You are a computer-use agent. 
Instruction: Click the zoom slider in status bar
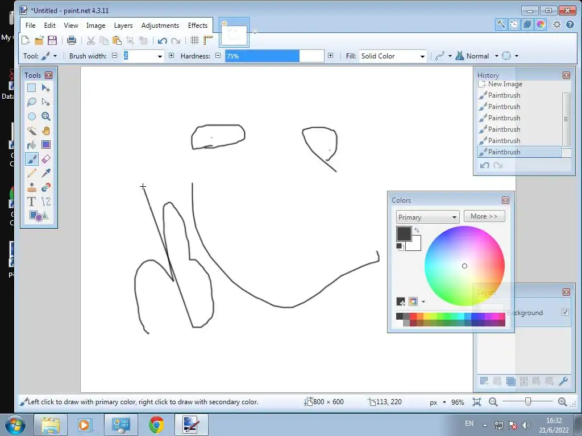click(528, 401)
